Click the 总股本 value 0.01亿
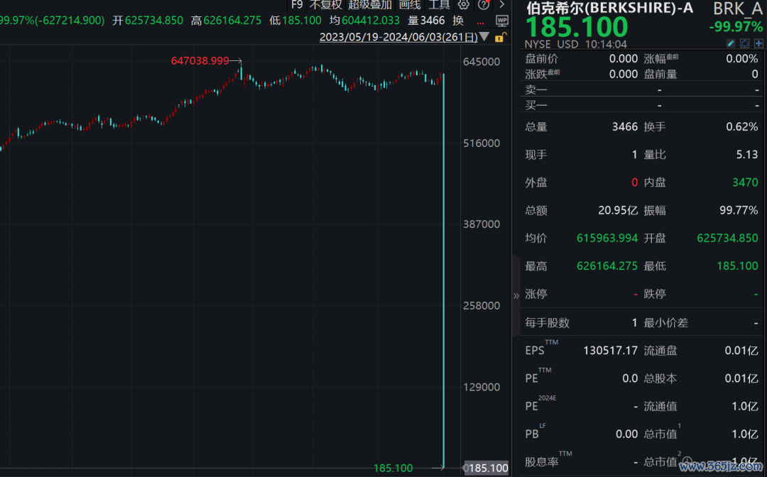Screen dimensions: 767x477 741,379
